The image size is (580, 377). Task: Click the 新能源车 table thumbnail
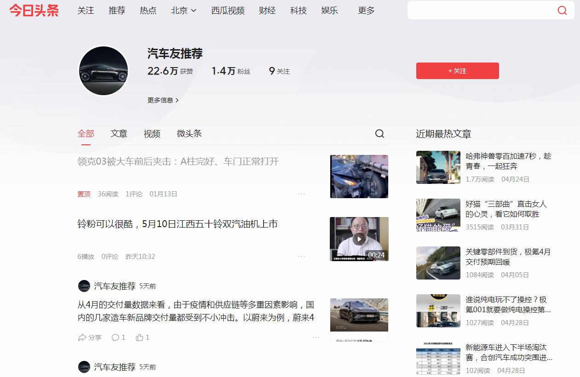pyautogui.click(x=438, y=359)
